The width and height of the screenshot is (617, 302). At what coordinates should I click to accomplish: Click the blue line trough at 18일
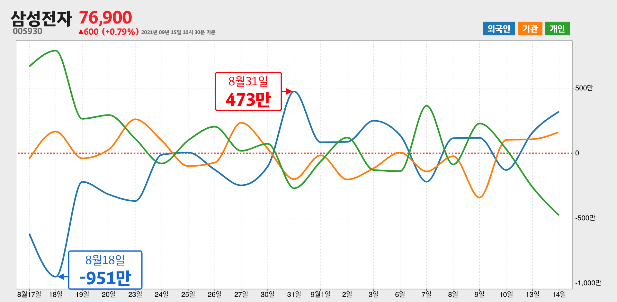pyautogui.click(x=56, y=277)
